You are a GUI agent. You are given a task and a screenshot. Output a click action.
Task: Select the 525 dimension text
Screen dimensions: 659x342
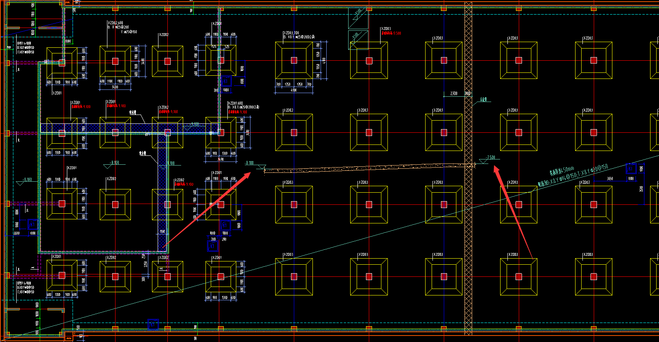[x=227, y=47]
